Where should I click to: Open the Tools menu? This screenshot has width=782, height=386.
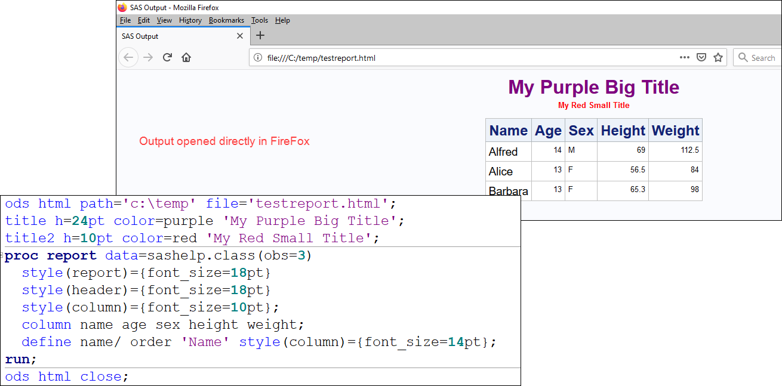(260, 20)
